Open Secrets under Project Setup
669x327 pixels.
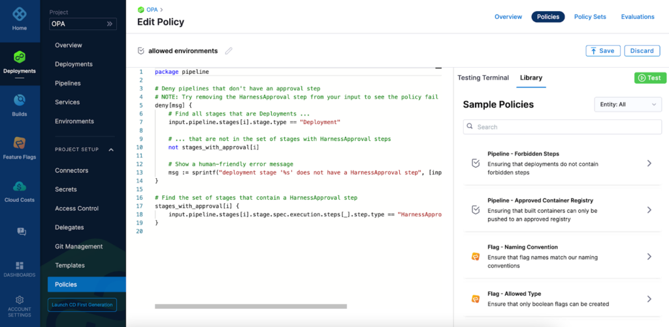point(66,189)
